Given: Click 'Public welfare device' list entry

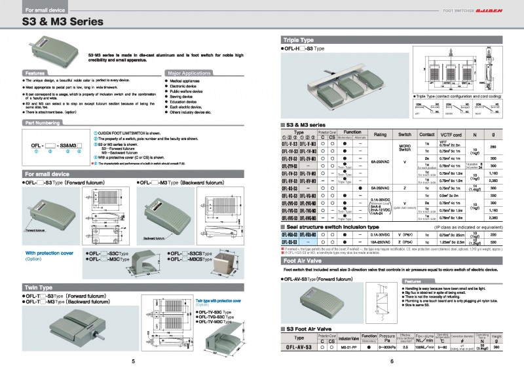Looking at the screenshot, I should click(186, 92).
